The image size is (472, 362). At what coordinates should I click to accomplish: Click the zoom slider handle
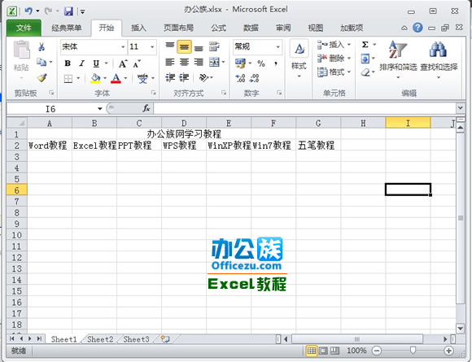pyautogui.click(x=413, y=351)
